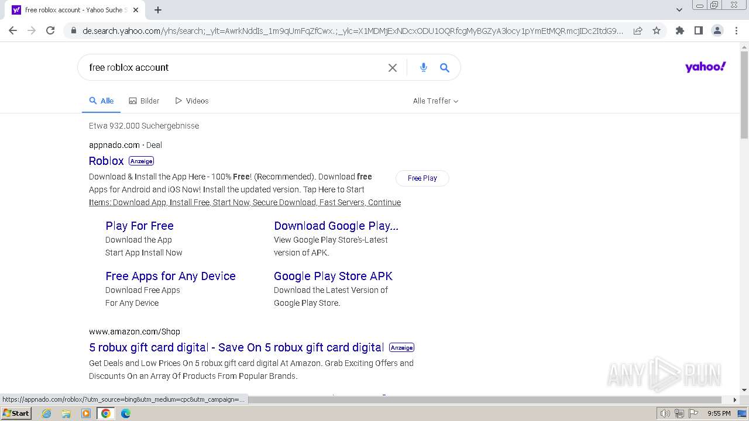The width and height of the screenshot is (749, 421).
Task: Open Microsoft Edge from taskbar
Action: [126, 413]
